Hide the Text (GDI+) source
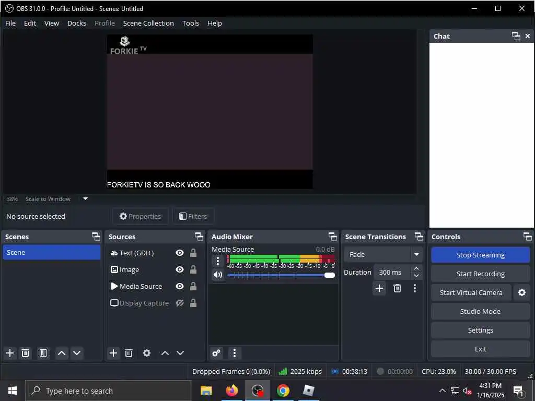 tap(180, 253)
